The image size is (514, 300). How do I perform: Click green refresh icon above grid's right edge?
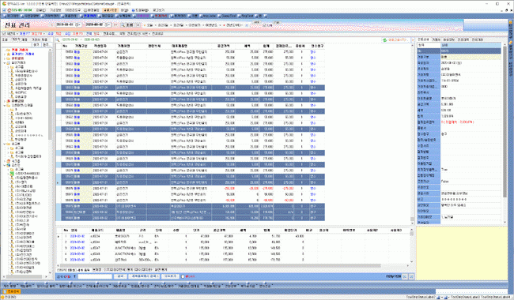click(x=384, y=40)
